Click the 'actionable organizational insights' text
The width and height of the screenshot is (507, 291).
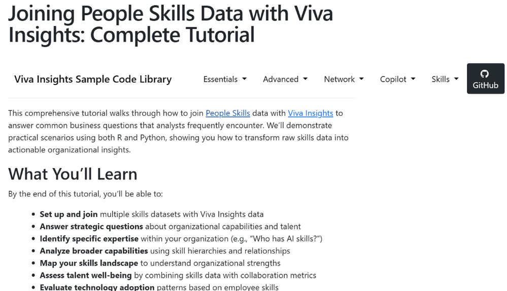pos(69,150)
